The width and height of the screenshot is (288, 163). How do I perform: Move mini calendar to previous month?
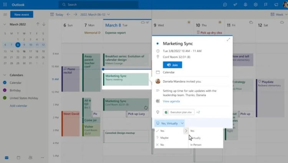(x=38, y=24)
